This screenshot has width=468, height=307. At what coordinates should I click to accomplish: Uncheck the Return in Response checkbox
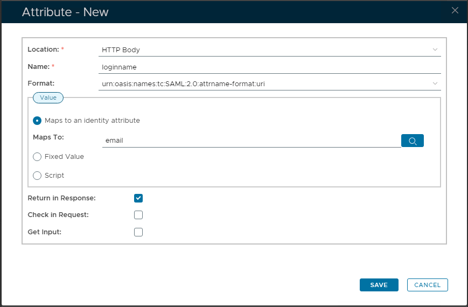click(138, 198)
